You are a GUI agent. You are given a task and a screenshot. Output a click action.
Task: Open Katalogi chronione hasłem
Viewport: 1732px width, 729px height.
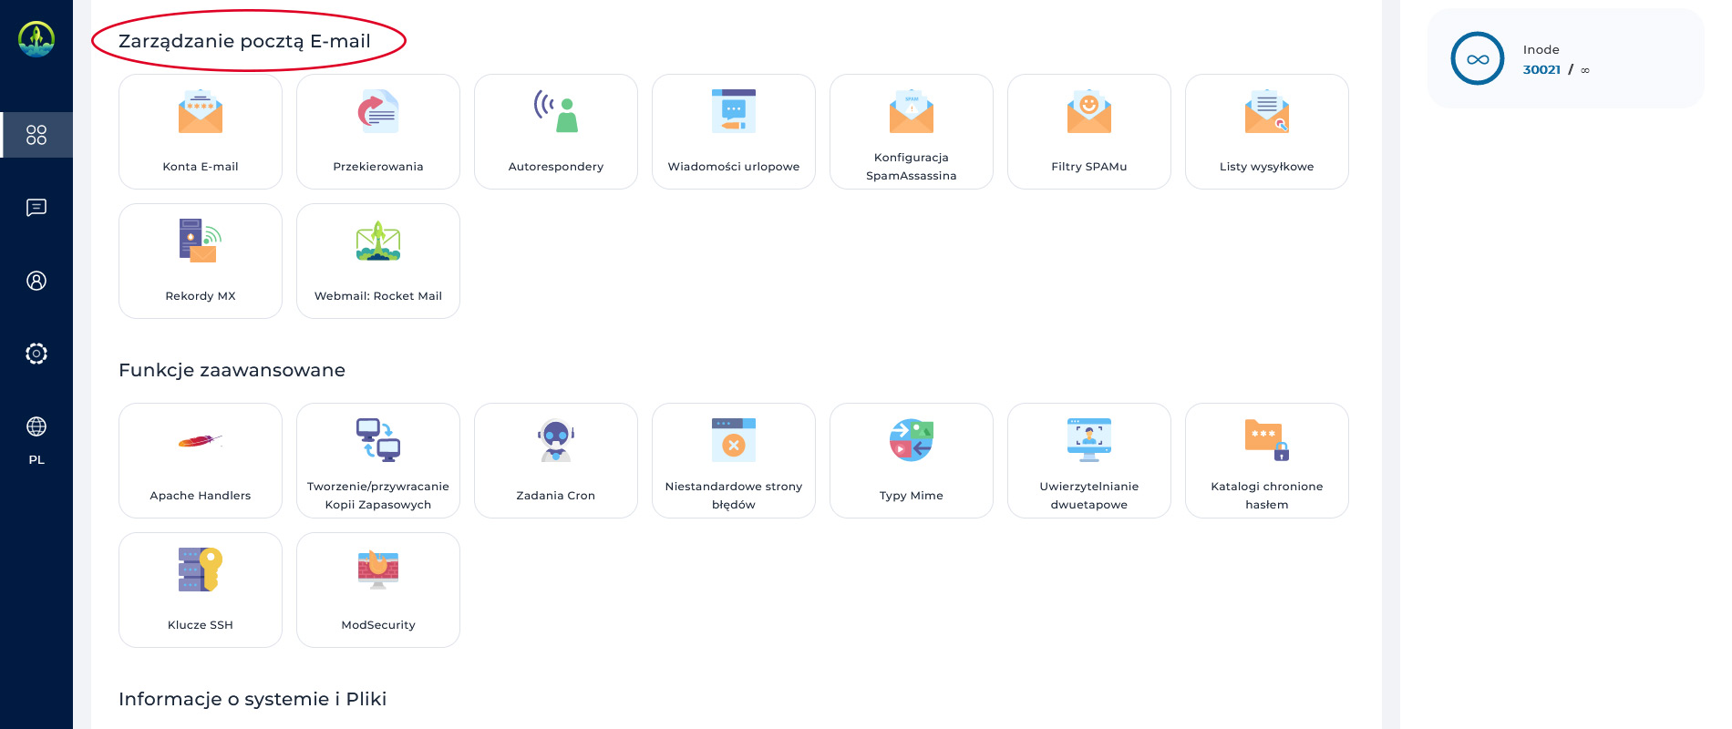tap(1267, 460)
